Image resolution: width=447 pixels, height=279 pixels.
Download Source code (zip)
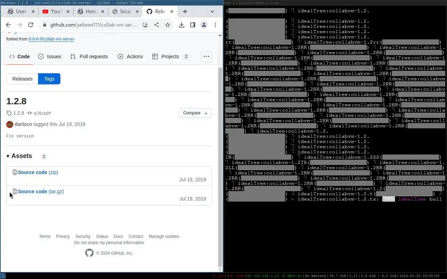[38, 172]
